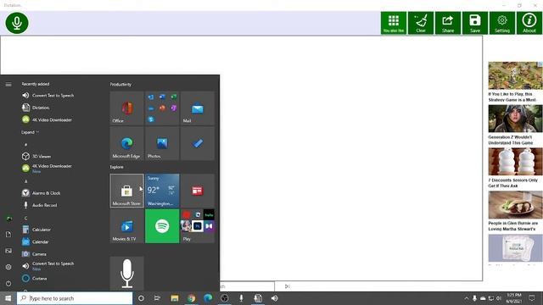Open the Camera app
The height and width of the screenshot is (305, 543).
[34, 254]
